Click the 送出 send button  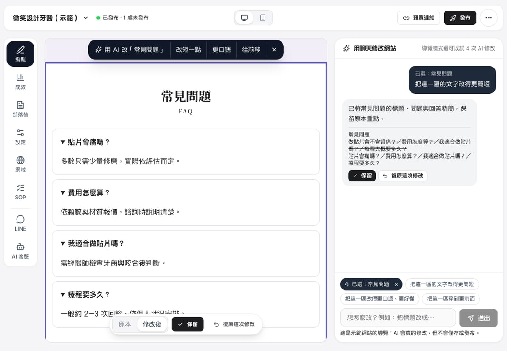click(x=478, y=318)
